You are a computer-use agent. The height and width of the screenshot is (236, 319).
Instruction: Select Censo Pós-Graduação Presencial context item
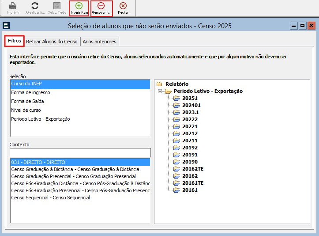click(x=80, y=190)
